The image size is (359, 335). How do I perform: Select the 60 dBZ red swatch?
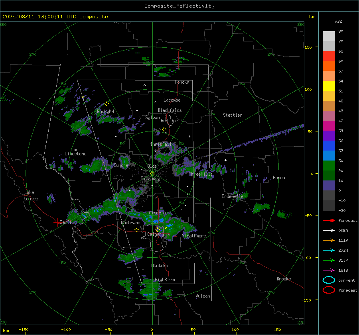click(329, 56)
